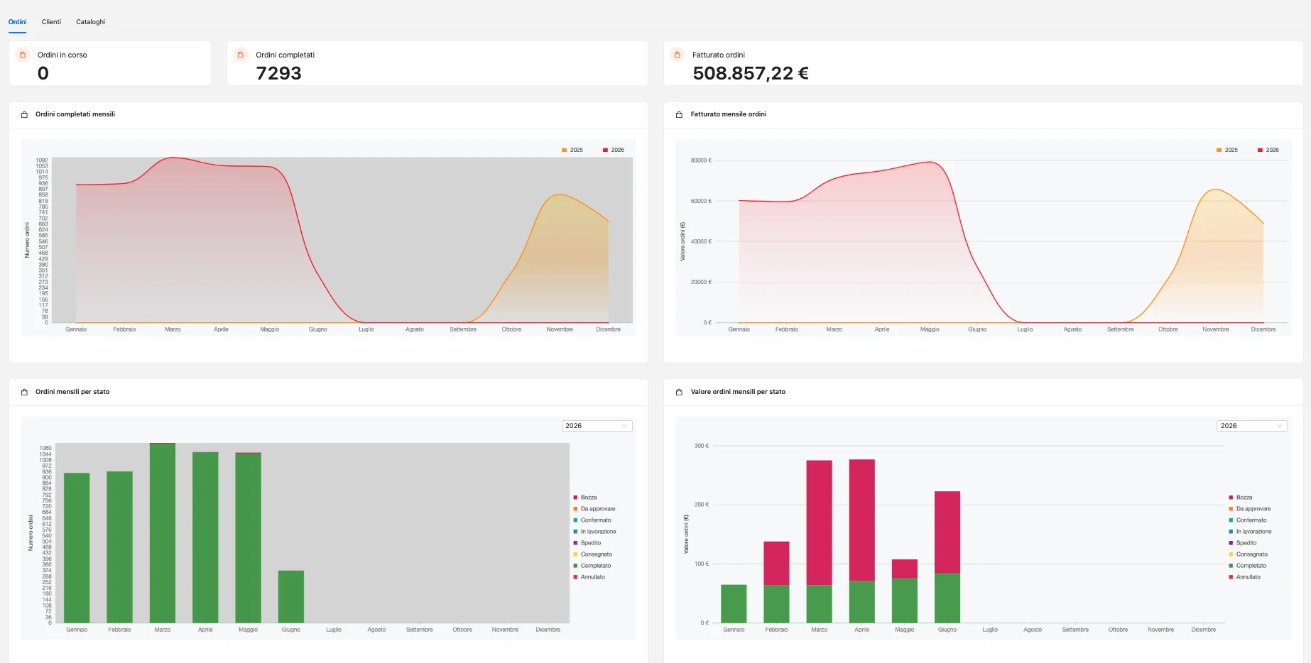1311x663 pixels.
Task: Open year dropdown in Valore ordini mensili per stato
Action: click(x=1251, y=426)
